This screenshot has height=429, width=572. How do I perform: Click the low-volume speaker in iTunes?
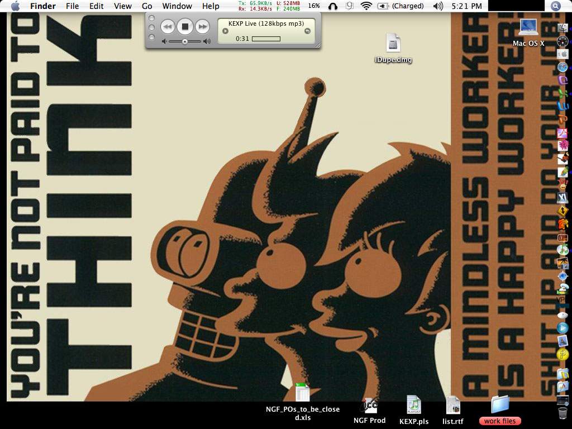164,41
